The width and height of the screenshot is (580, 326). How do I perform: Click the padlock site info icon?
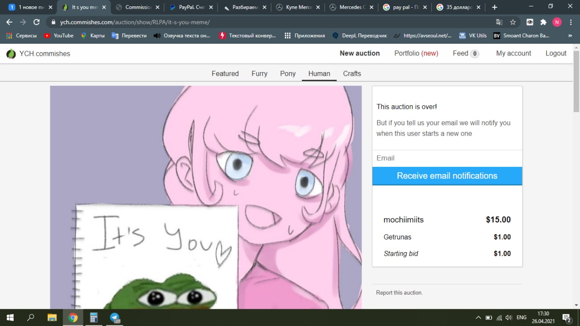tap(53, 22)
